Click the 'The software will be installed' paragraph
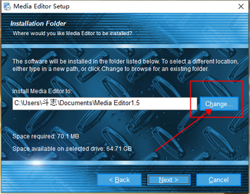The height and width of the screenshot is (194, 250). click(125, 65)
